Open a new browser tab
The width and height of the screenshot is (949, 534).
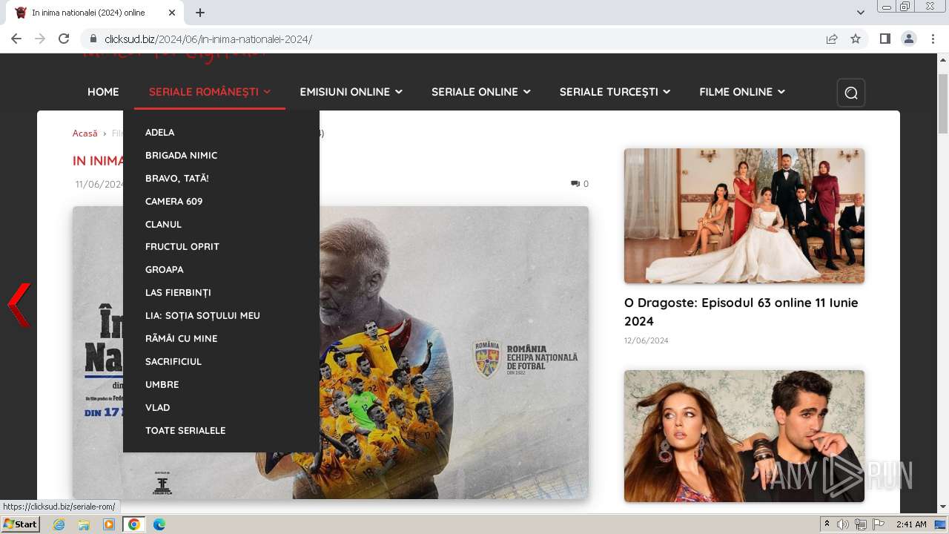point(200,13)
